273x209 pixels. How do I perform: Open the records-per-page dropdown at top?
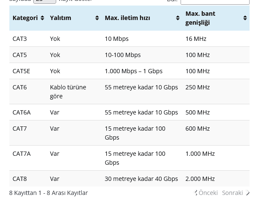[44, 1]
